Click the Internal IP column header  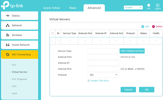[x=101, y=33]
